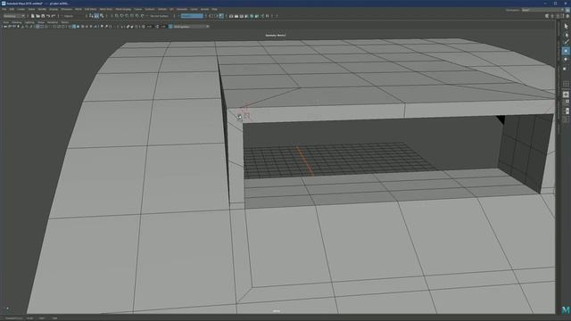Toggle Snap to points
Screen dimensions: 571x321
click(x=127, y=16)
